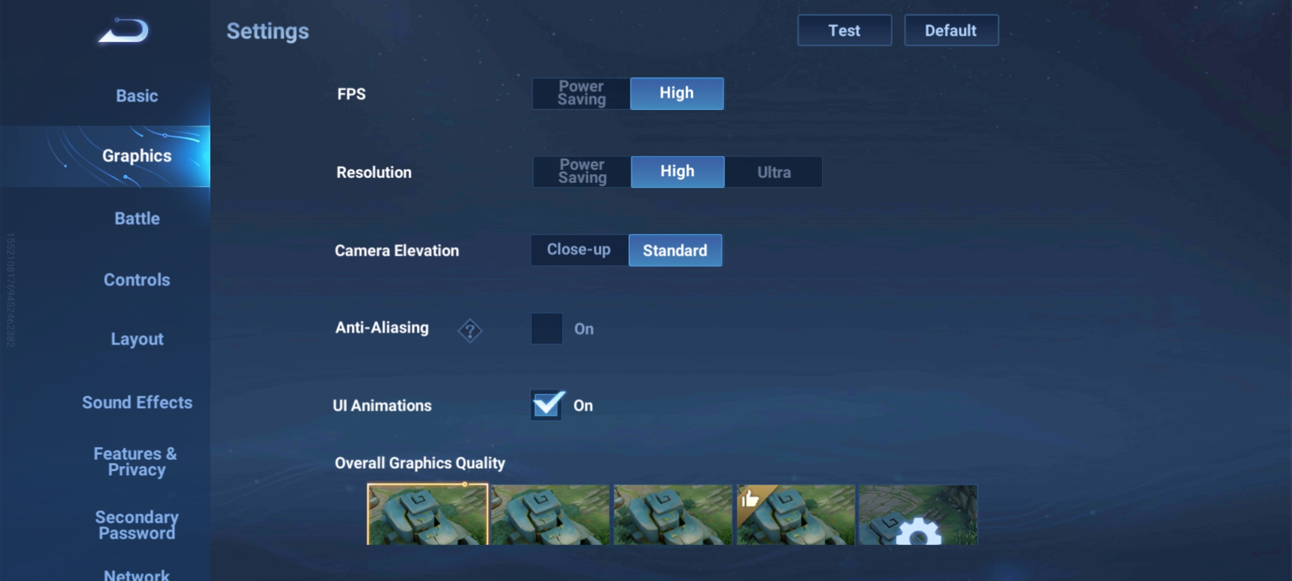
Task: Select the first graphics quality thumbnail
Action: (427, 515)
